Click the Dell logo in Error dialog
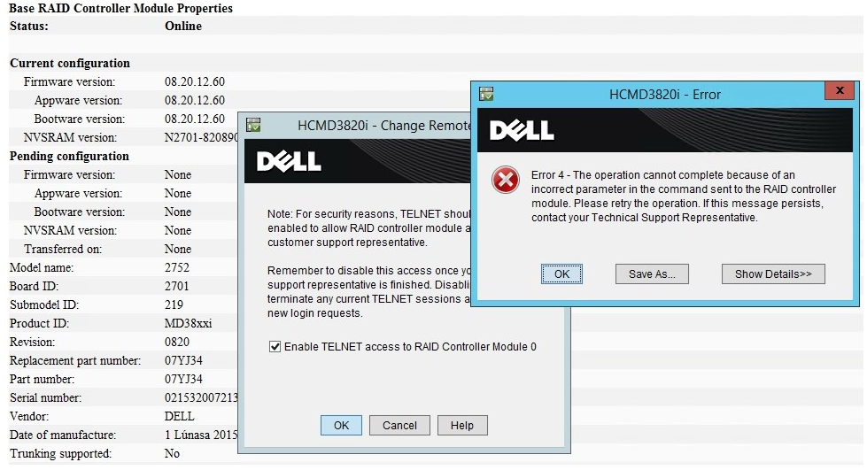867x470 pixels. pos(522,130)
